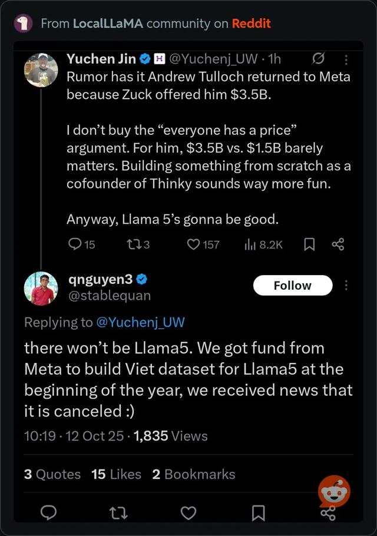View the 3 Quotes list
This screenshot has height=536, width=377.
pos(52,474)
